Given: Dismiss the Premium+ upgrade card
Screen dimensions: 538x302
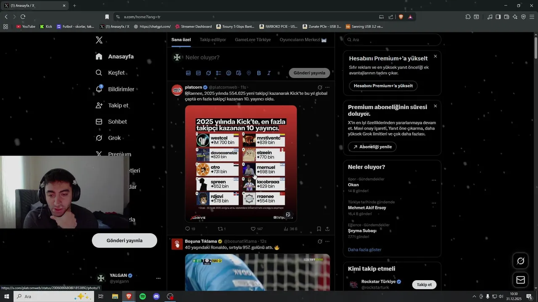Looking at the screenshot, I should 435,56.
